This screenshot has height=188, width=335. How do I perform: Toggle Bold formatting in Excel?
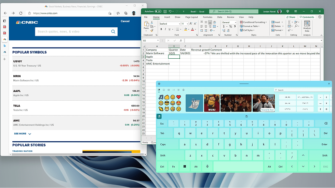[x=161, y=29]
